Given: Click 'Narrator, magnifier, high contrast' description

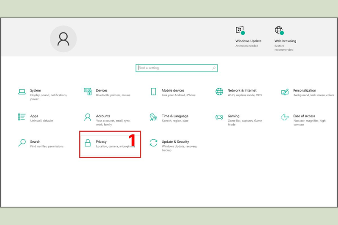Looking at the screenshot, I should tap(309, 123).
